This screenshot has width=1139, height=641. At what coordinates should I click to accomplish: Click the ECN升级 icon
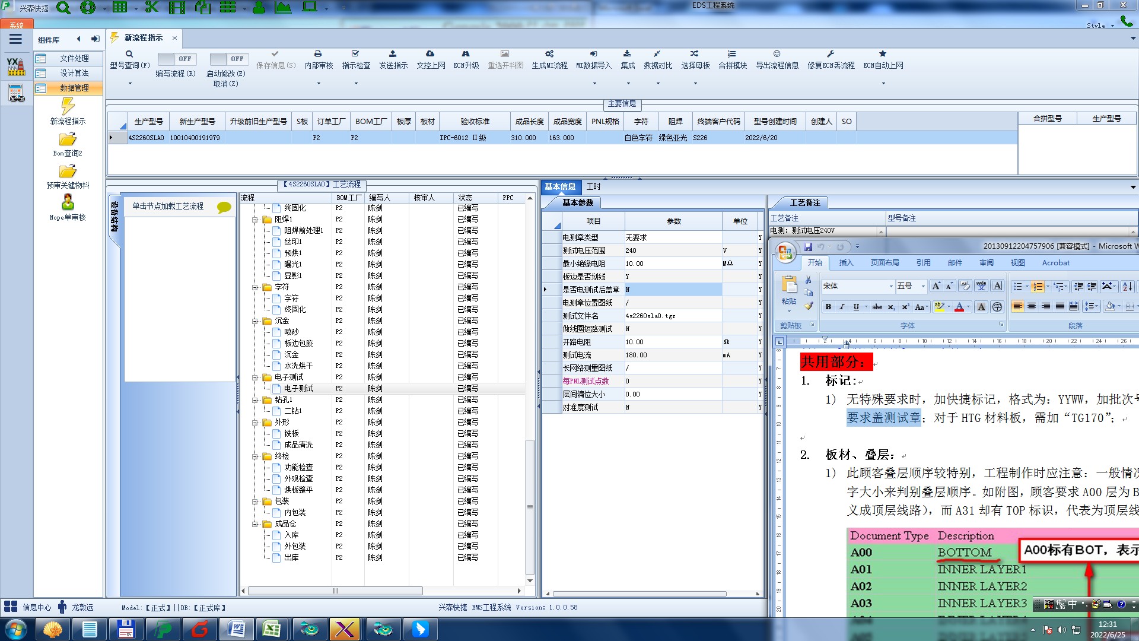click(466, 54)
